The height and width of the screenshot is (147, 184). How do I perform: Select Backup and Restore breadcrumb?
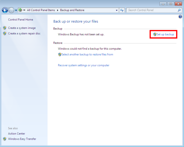click(72, 10)
